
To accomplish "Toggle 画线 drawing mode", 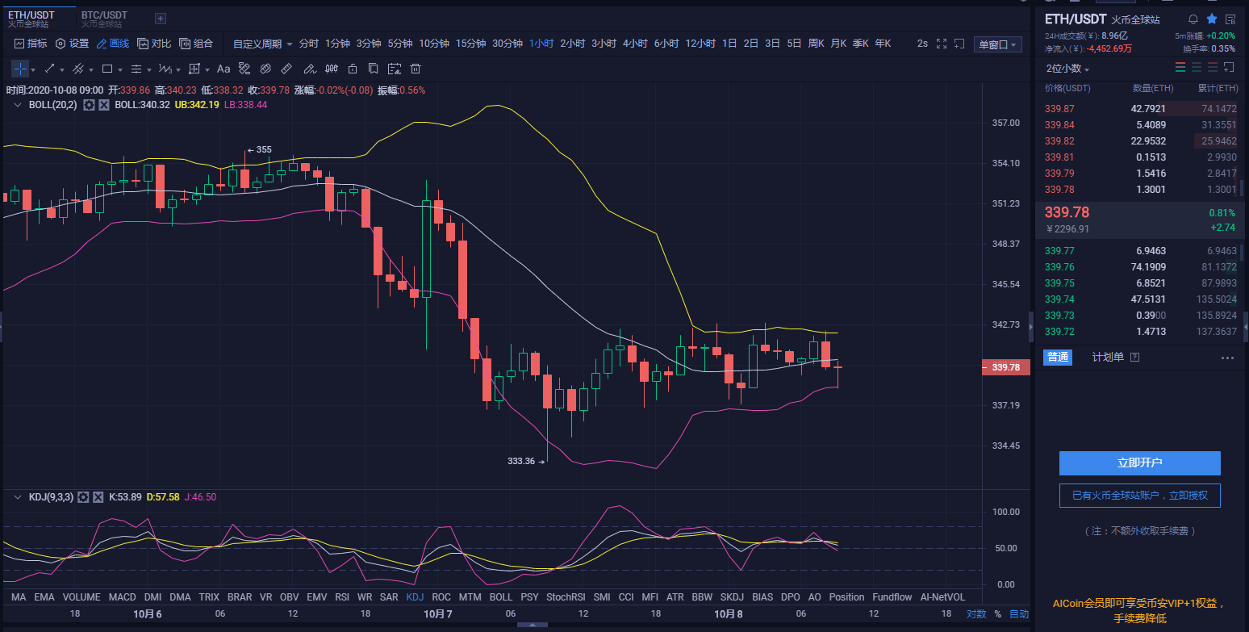I will pyautogui.click(x=113, y=44).
